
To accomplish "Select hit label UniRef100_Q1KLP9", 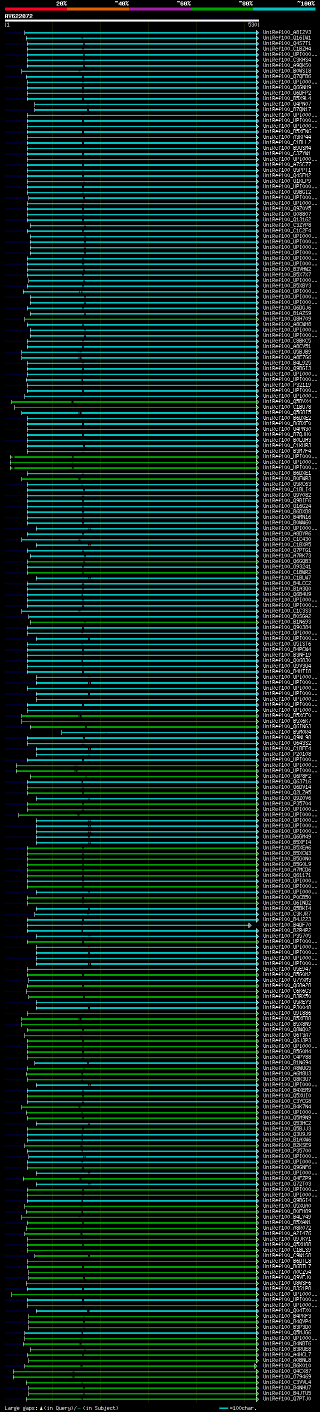I will [286, 181].
